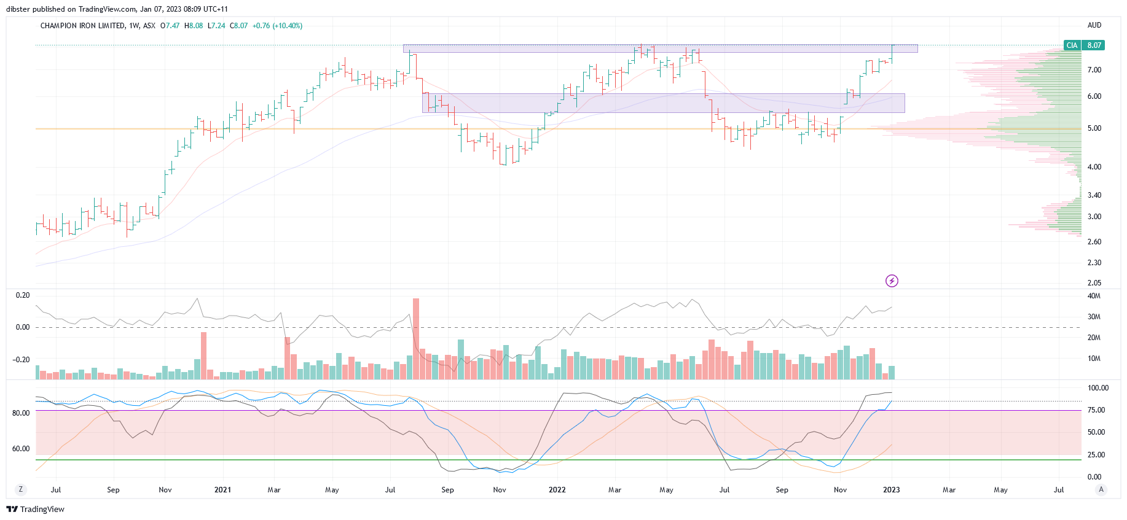The width and height of the screenshot is (1127, 520).
Task: Click the 75.00 oscillator axis label
Action: [1096, 410]
